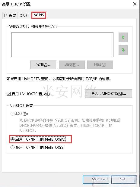Viewport: 140px width, 187px height.
Task: Choose 启用 TCP/IP 上的 NetBIOS(N)
Action: 12,139
